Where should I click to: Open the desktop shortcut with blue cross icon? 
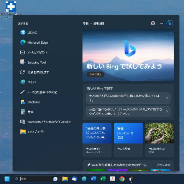11,7
